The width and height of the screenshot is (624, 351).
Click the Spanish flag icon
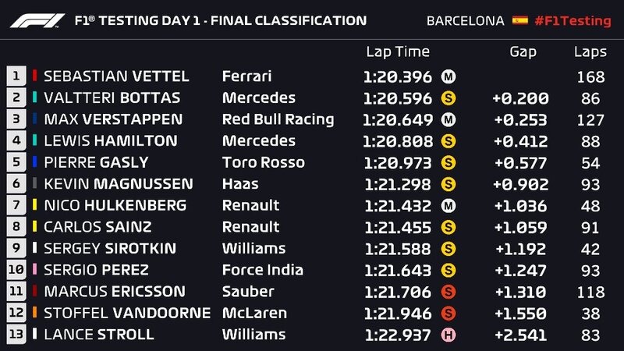tap(519, 20)
